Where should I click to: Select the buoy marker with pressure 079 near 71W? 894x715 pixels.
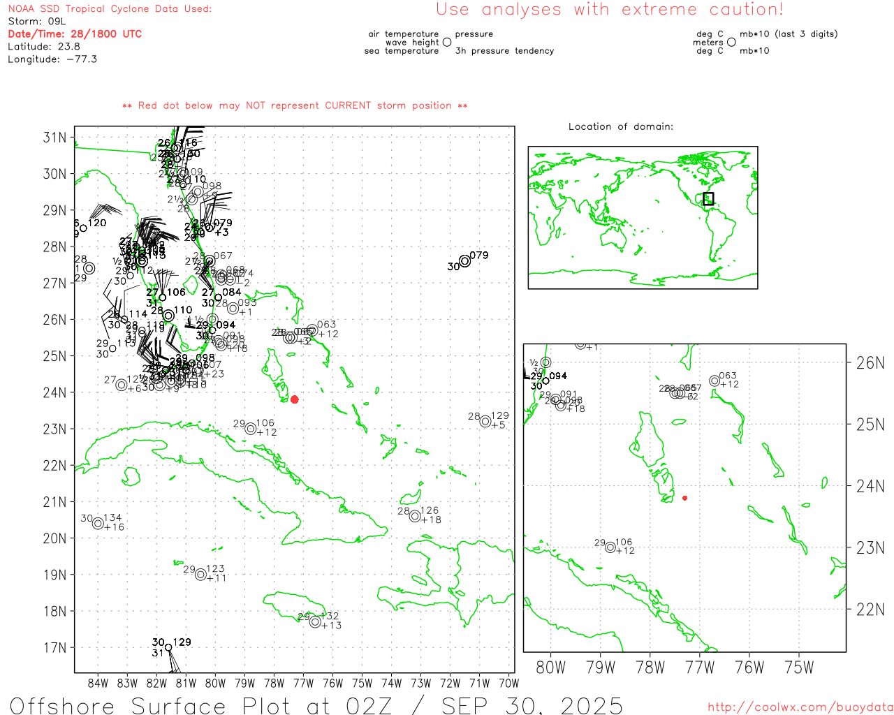coord(465,261)
